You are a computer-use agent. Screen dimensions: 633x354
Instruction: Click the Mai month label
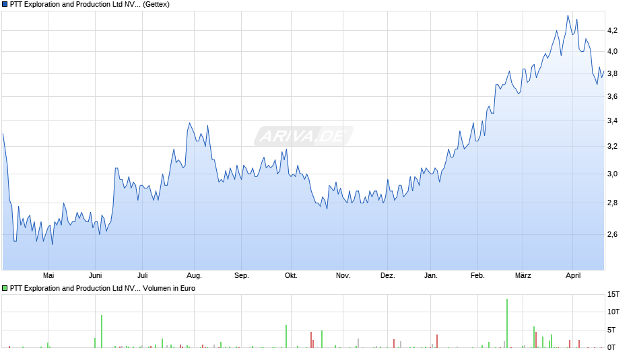coord(48,276)
